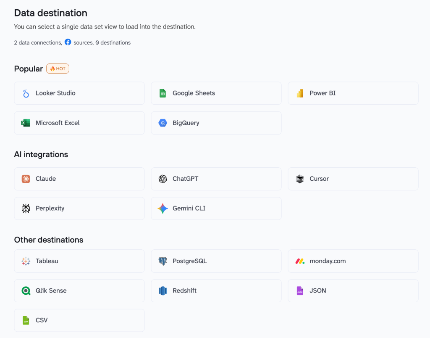This screenshot has width=430, height=338.
Task: Select the PostgreSQL elephant icon
Action: click(x=162, y=261)
